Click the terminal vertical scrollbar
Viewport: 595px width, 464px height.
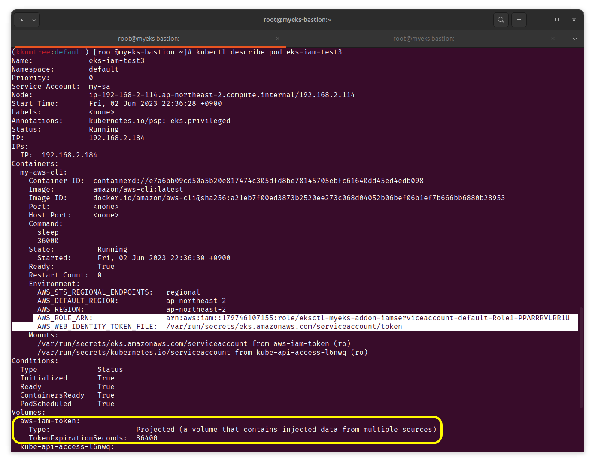[x=581, y=358]
